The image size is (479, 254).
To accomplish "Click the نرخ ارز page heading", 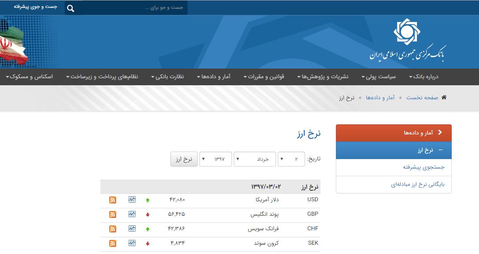I will pyautogui.click(x=309, y=134).
